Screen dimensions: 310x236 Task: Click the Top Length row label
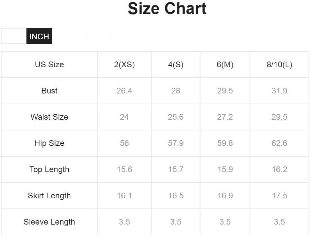(x=49, y=169)
